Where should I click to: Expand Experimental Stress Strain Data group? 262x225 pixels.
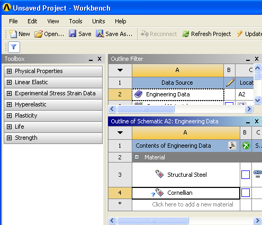pyautogui.click(x=9, y=93)
